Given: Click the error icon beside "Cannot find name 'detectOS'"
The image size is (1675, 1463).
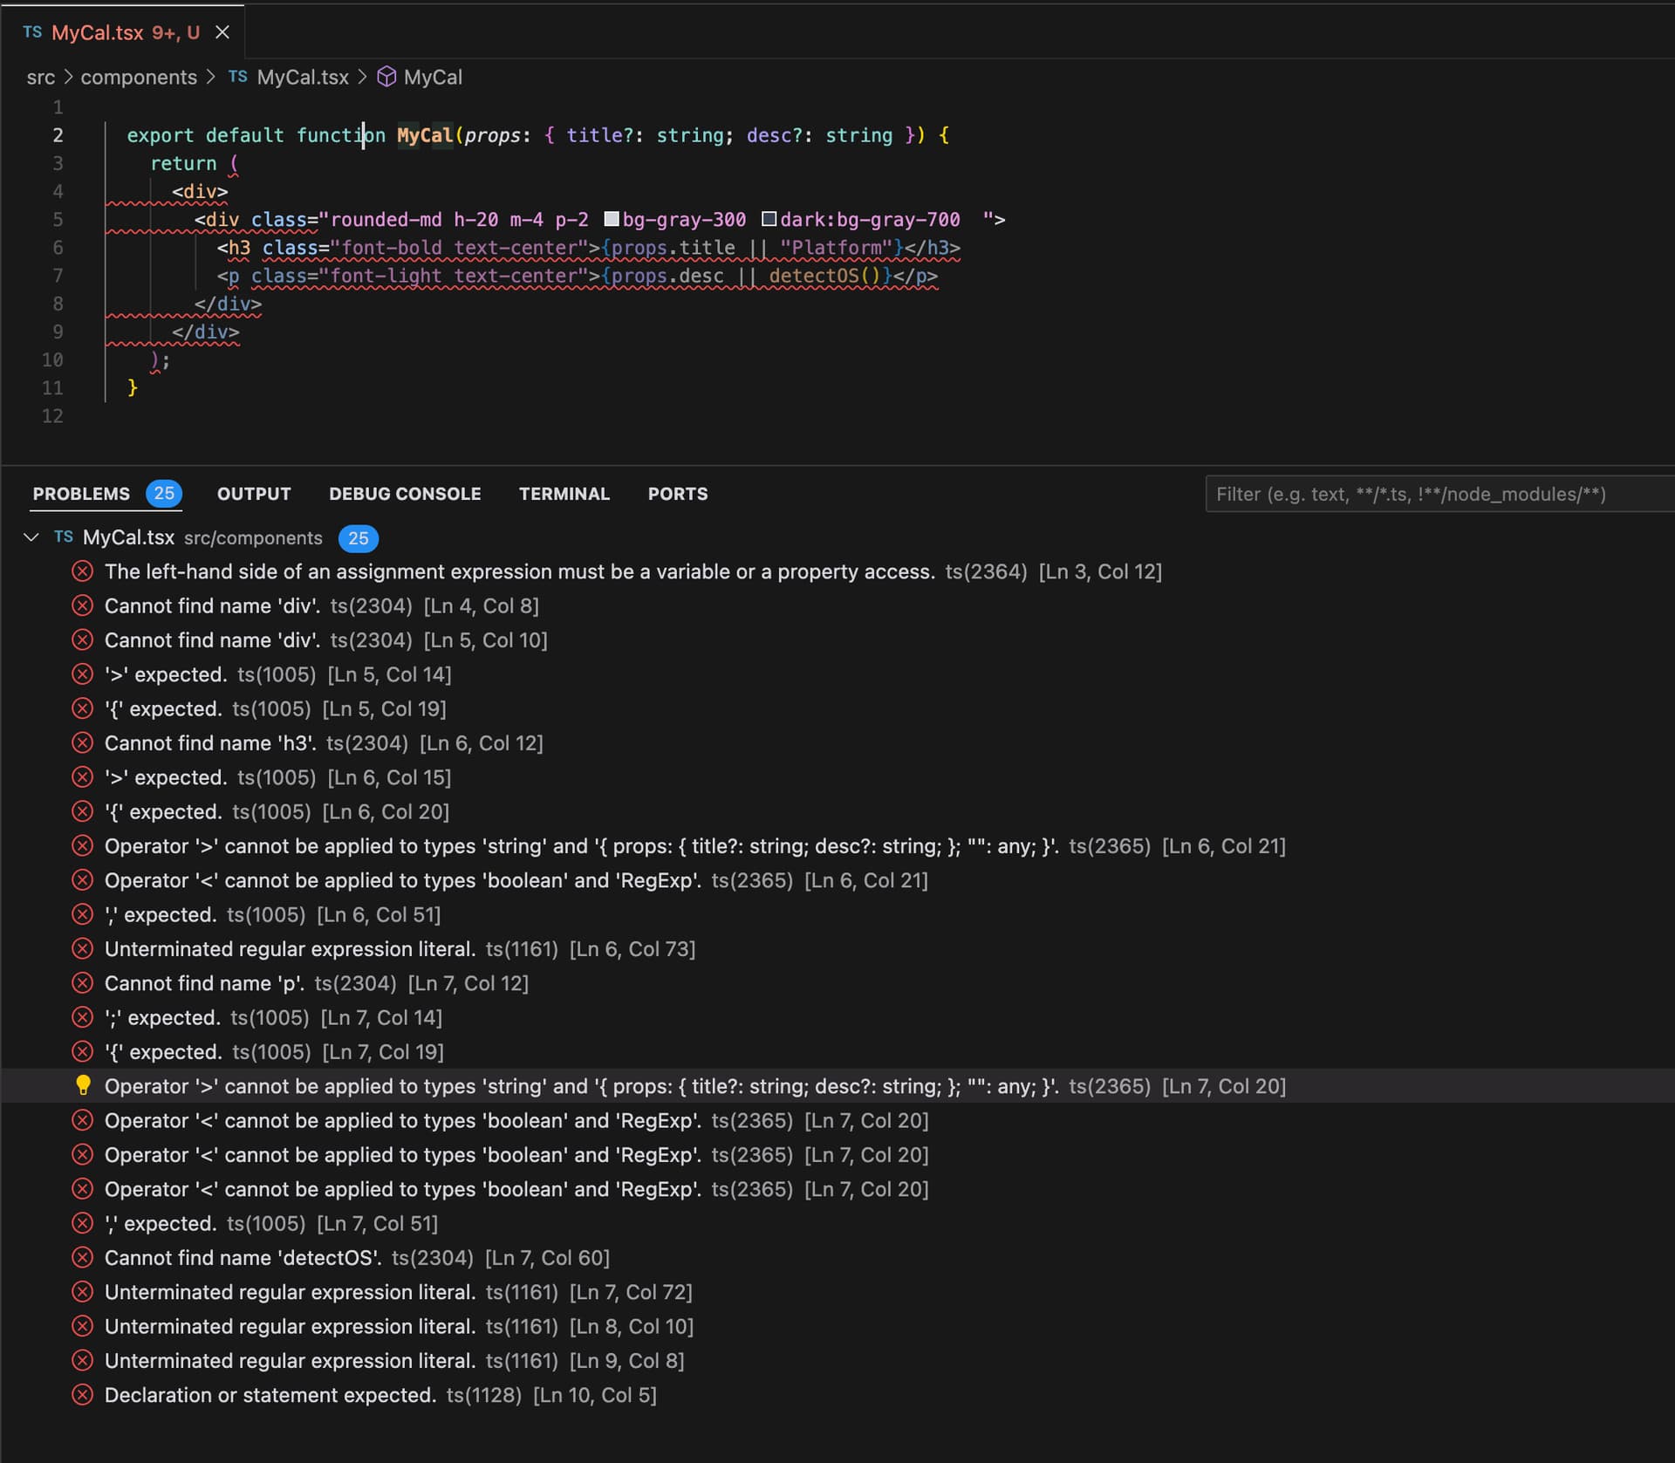Looking at the screenshot, I should (83, 1257).
